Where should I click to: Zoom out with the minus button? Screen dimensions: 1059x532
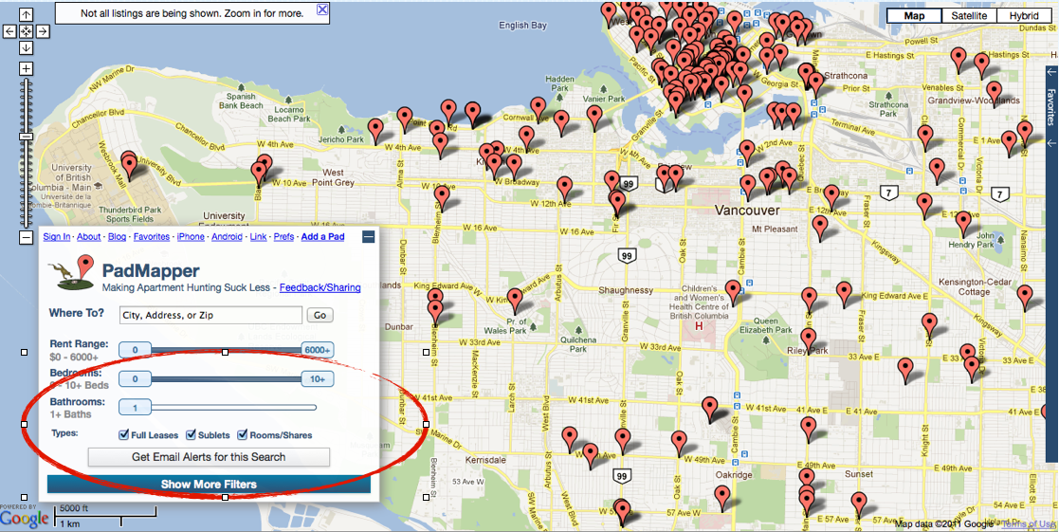[26, 237]
